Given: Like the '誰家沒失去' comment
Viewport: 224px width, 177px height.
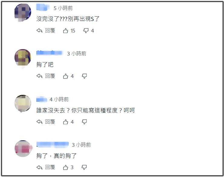Looking at the screenshot, I should coord(66,122).
